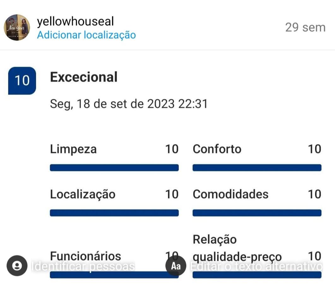Screen dimensions: 335x299
Task: Click the Conforto score number 10
Action: (314, 149)
